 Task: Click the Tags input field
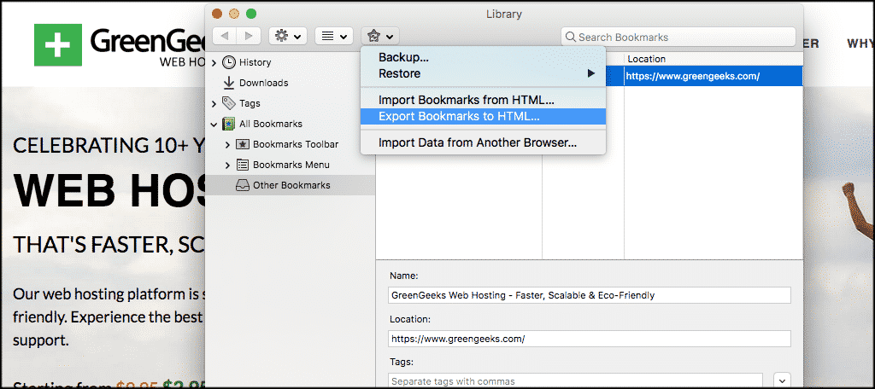pyautogui.click(x=575, y=382)
